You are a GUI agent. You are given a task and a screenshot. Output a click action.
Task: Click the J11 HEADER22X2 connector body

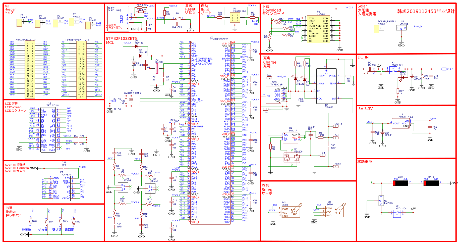click(x=81, y=70)
